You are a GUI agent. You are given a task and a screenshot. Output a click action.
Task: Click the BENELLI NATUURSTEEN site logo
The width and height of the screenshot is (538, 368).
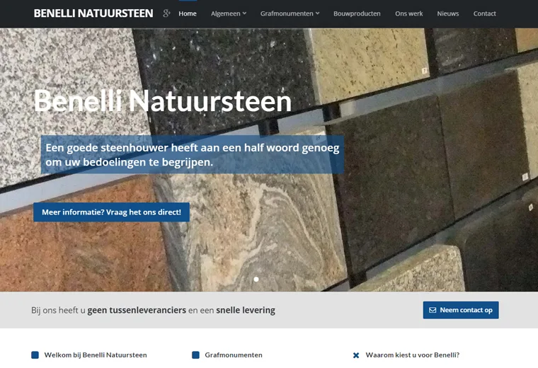tap(93, 13)
